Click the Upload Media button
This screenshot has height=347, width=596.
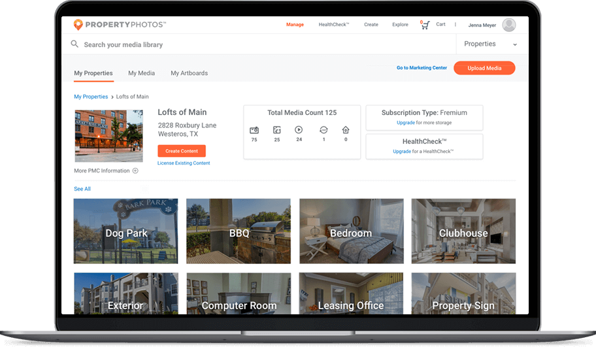(x=485, y=68)
